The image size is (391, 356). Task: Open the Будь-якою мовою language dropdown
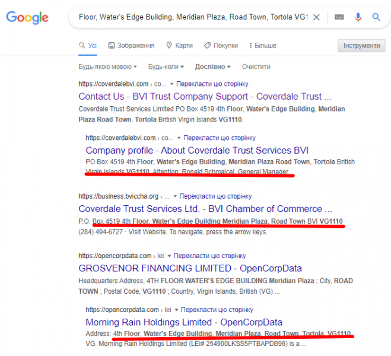(107, 66)
